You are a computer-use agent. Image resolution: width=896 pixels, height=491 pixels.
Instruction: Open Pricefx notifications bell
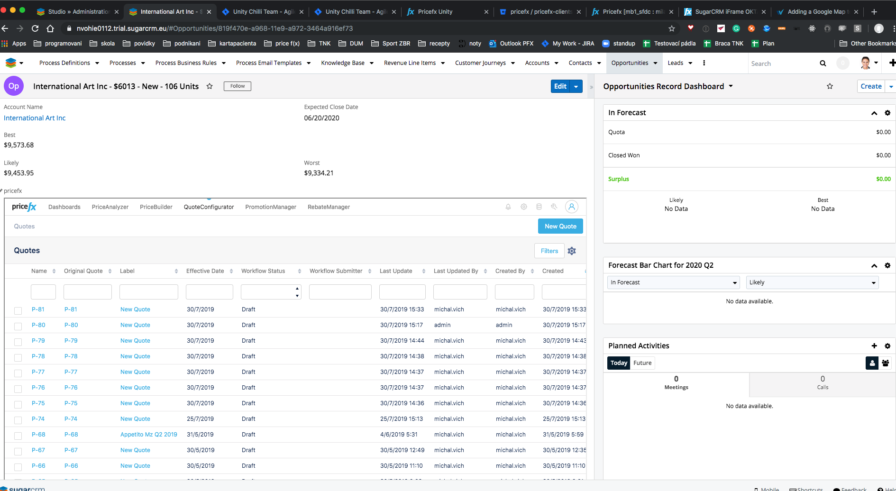508,207
